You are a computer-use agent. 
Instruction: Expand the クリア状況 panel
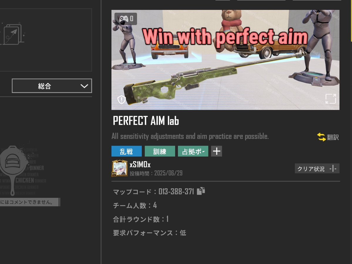pyautogui.click(x=317, y=169)
